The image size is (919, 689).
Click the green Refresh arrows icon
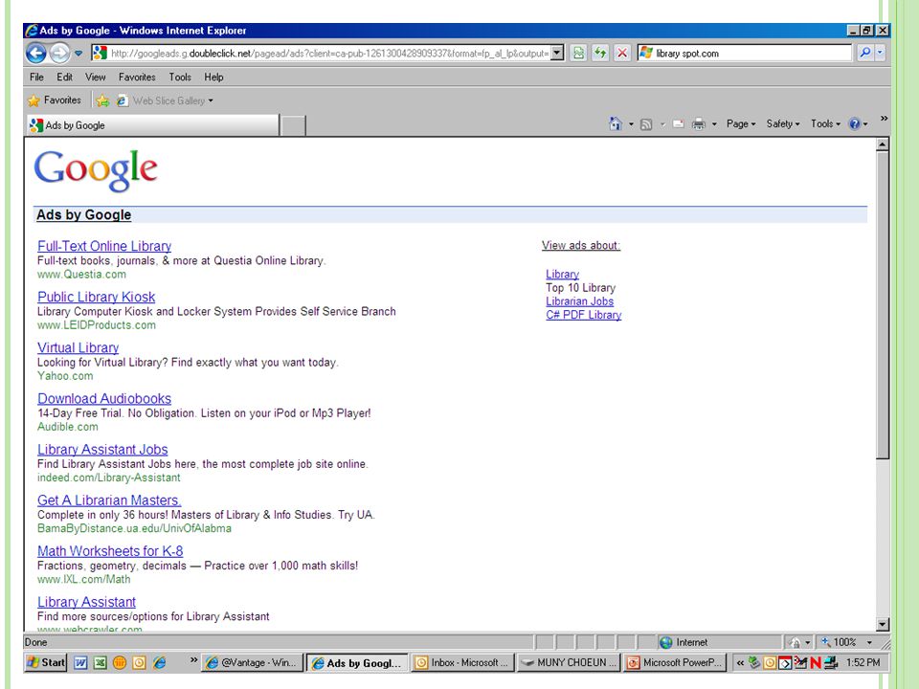click(600, 54)
